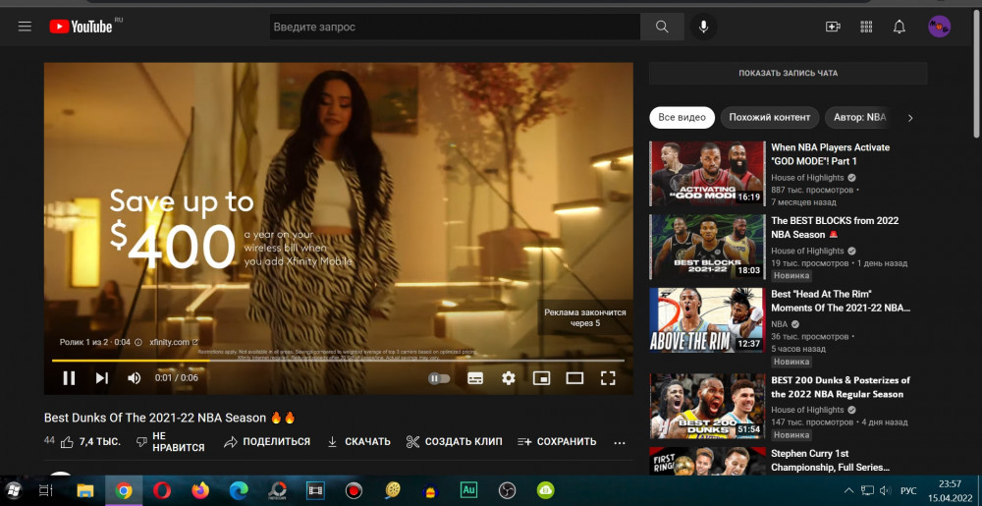Turn on subtitles in the player
The height and width of the screenshot is (506, 982).
coord(475,378)
